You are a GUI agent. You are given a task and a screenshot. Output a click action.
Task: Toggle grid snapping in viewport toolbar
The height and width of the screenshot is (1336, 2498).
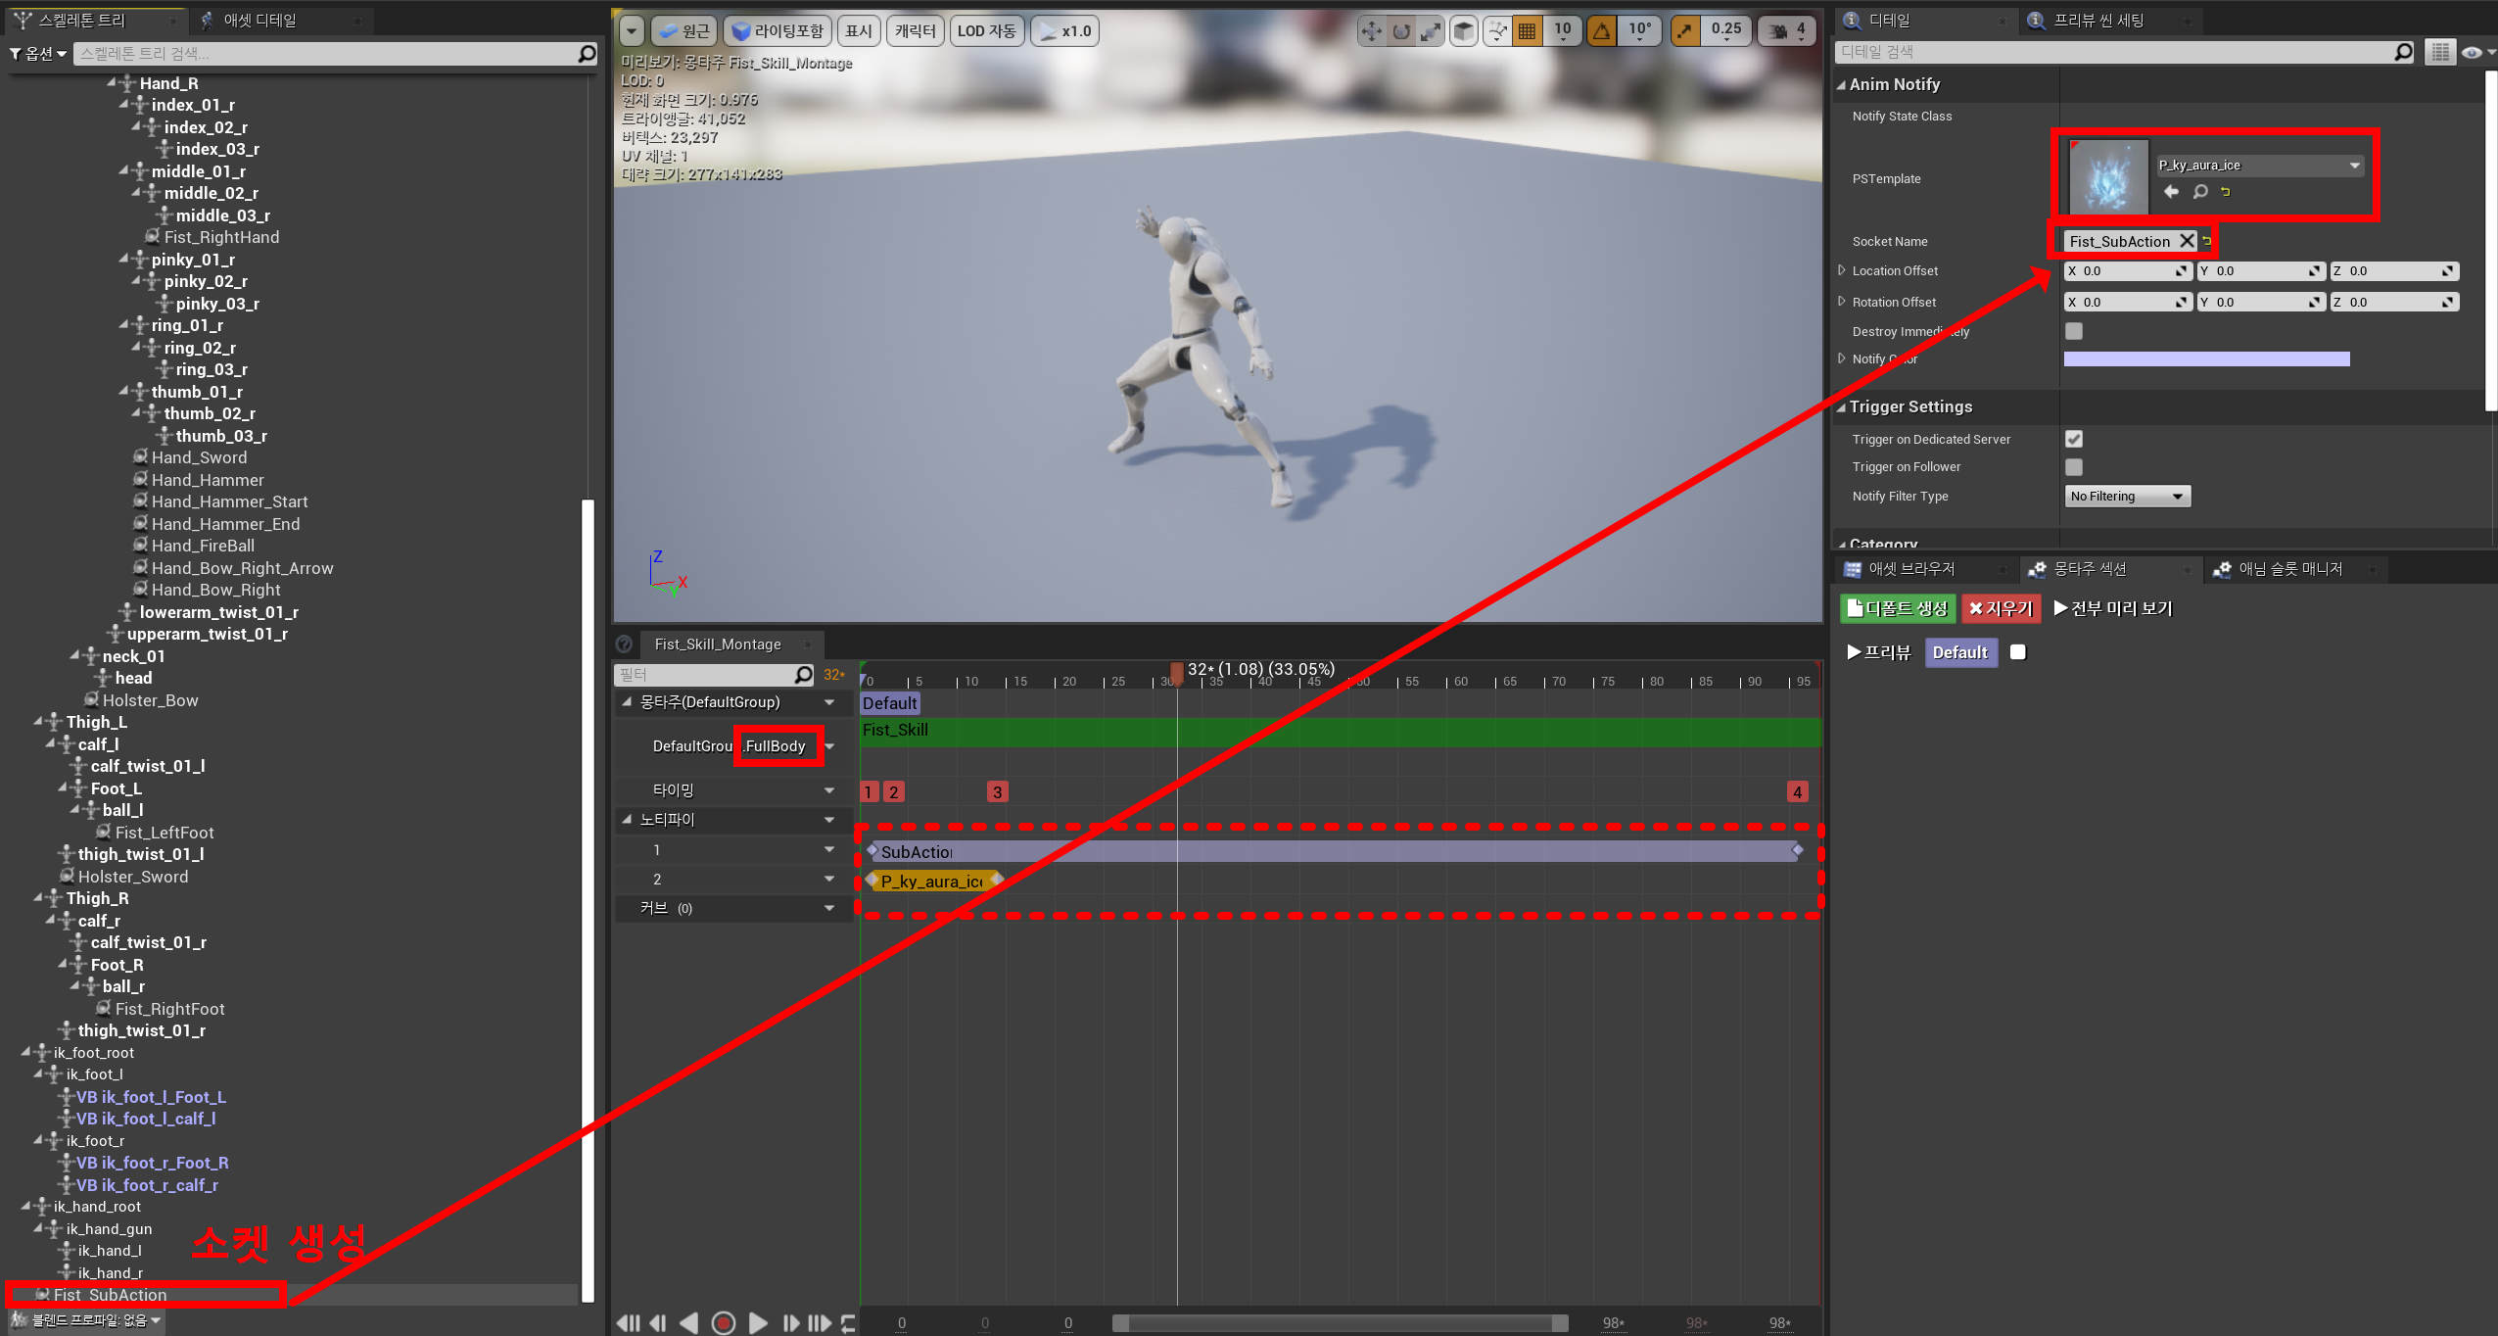1527,31
